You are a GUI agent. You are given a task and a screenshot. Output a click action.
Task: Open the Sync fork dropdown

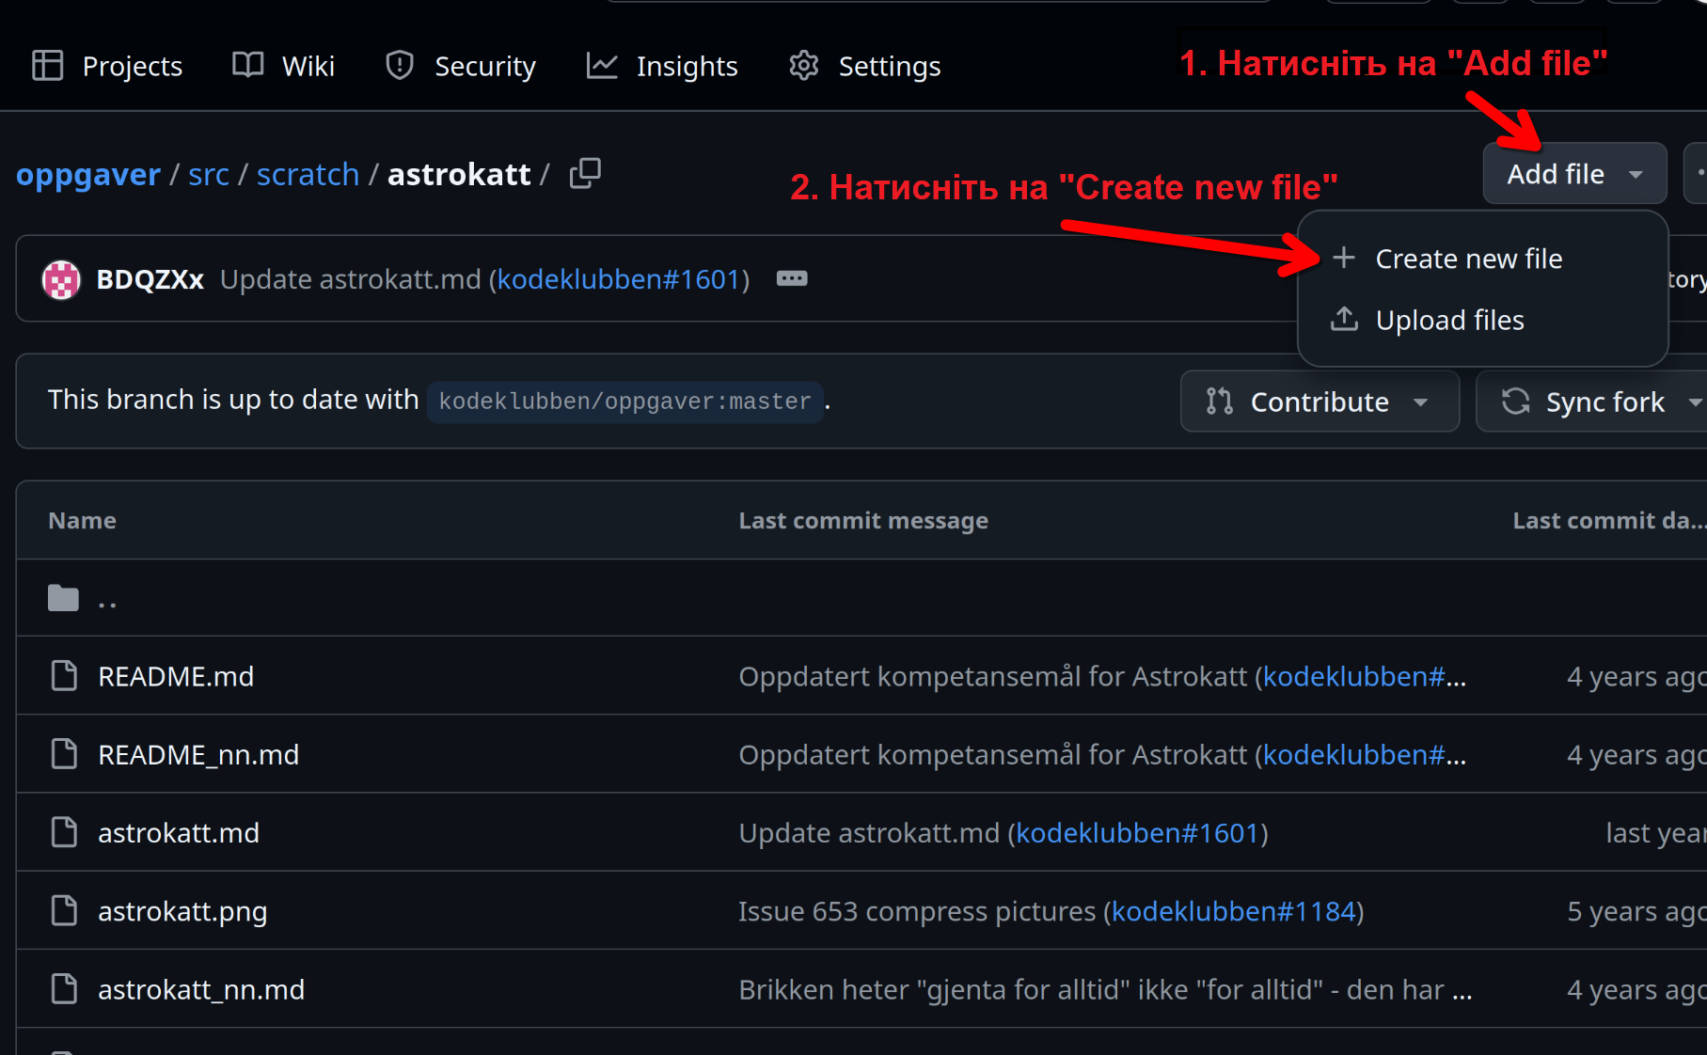1604,402
